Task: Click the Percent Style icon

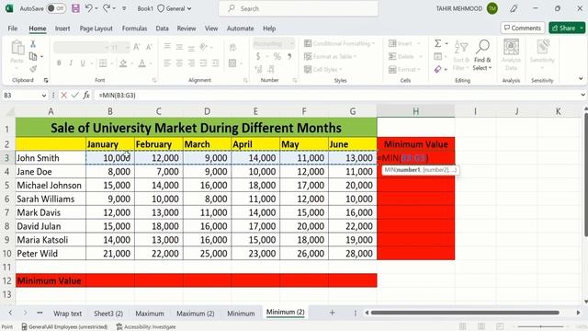Action: tap(277, 56)
